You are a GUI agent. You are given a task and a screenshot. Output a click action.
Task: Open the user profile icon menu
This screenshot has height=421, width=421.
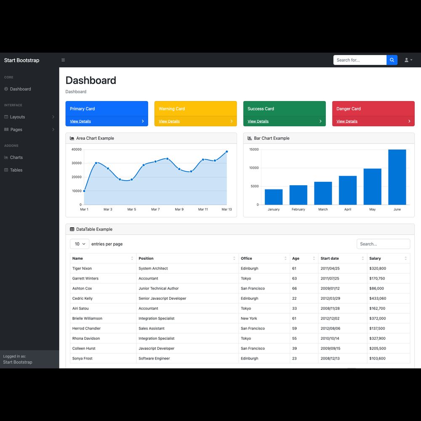(408, 60)
